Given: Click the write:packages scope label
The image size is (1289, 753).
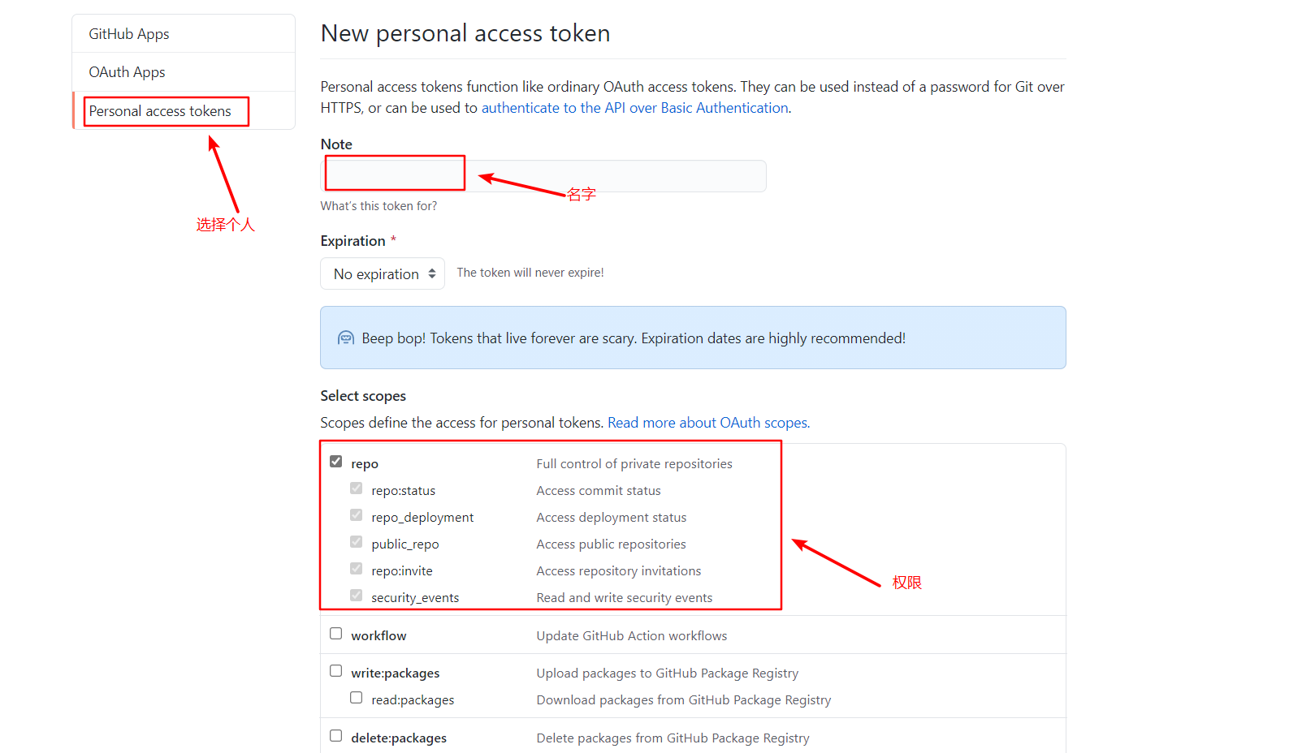Looking at the screenshot, I should pyautogui.click(x=396, y=673).
